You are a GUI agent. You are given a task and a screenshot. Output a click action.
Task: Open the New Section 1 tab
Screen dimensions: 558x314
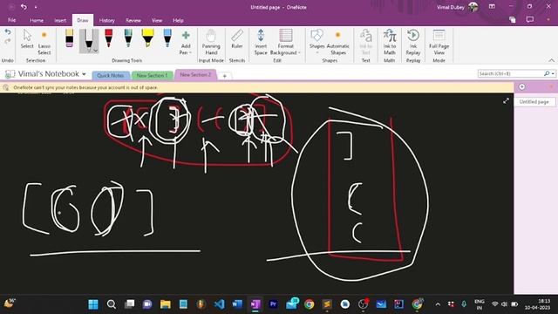[x=152, y=76]
